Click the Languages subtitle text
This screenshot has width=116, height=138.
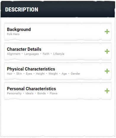click(x=31, y=54)
